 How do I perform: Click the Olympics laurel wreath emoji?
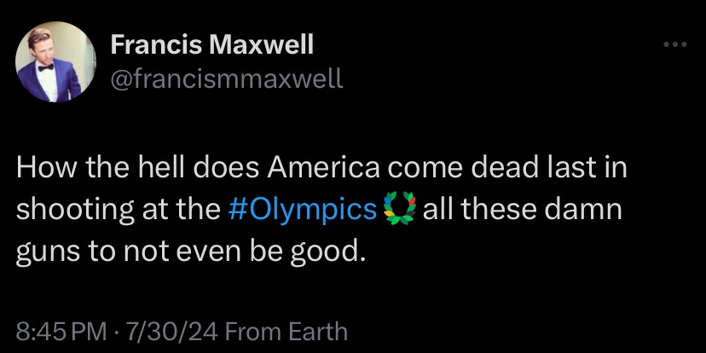399,211
